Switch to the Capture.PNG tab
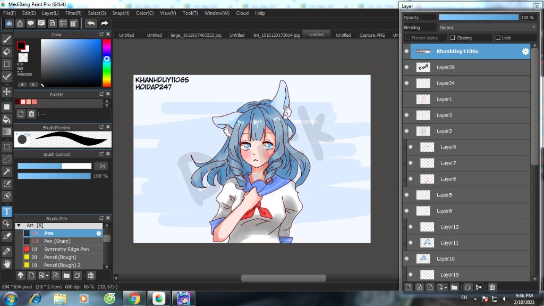This screenshot has width=544, height=306. tap(372, 35)
